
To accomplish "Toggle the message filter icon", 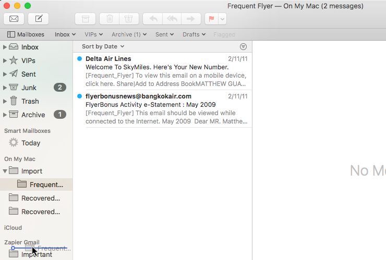I will pyautogui.click(x=243, y=47).
